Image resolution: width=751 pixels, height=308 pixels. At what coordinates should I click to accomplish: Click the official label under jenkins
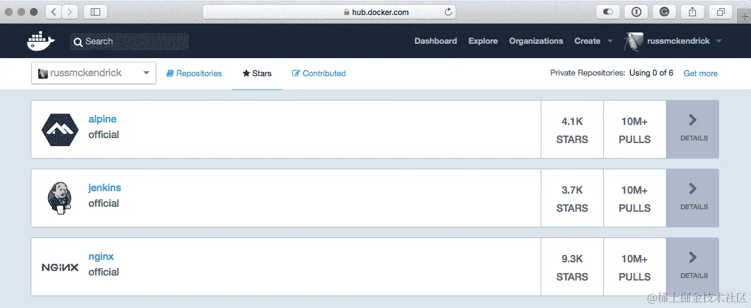coord(103,204)
